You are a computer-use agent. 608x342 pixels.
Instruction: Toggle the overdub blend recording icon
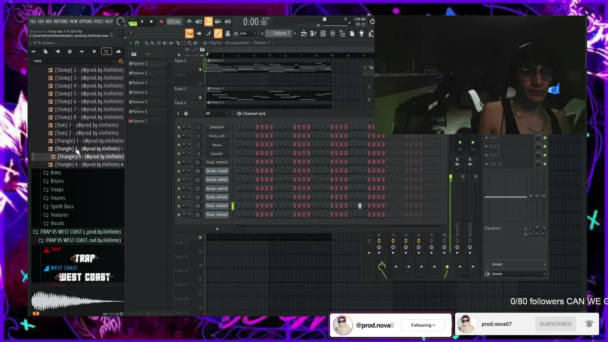218,21
